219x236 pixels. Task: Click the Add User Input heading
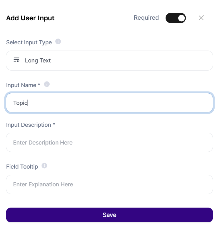pyautogui.click(x=30, y=18)
